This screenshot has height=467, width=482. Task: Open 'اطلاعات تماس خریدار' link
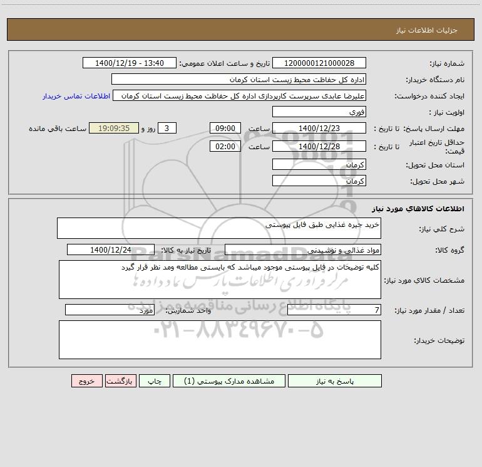pyautogui.click(x=76, y=96)
